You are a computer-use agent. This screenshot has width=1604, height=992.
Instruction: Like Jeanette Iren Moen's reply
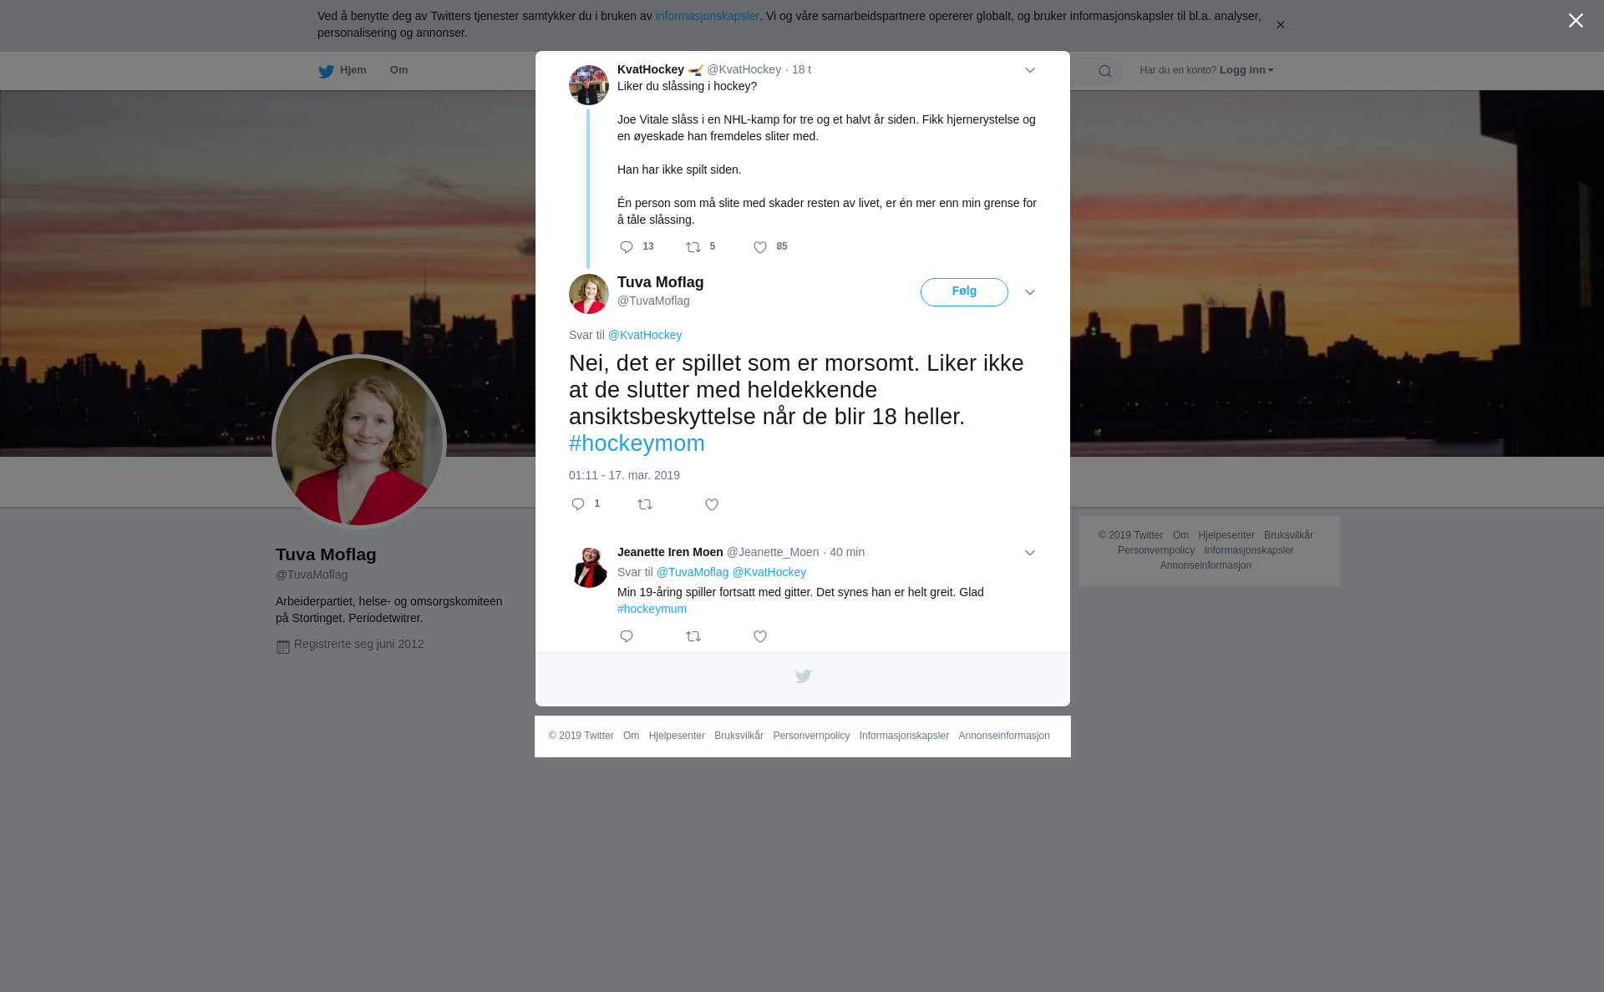(x=760, y=636)
